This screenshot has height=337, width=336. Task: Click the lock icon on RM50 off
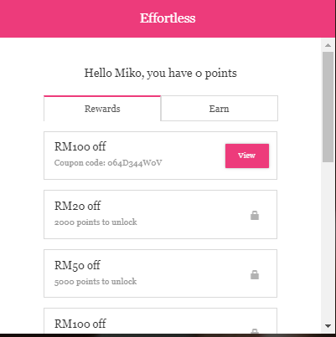[255, 274]
